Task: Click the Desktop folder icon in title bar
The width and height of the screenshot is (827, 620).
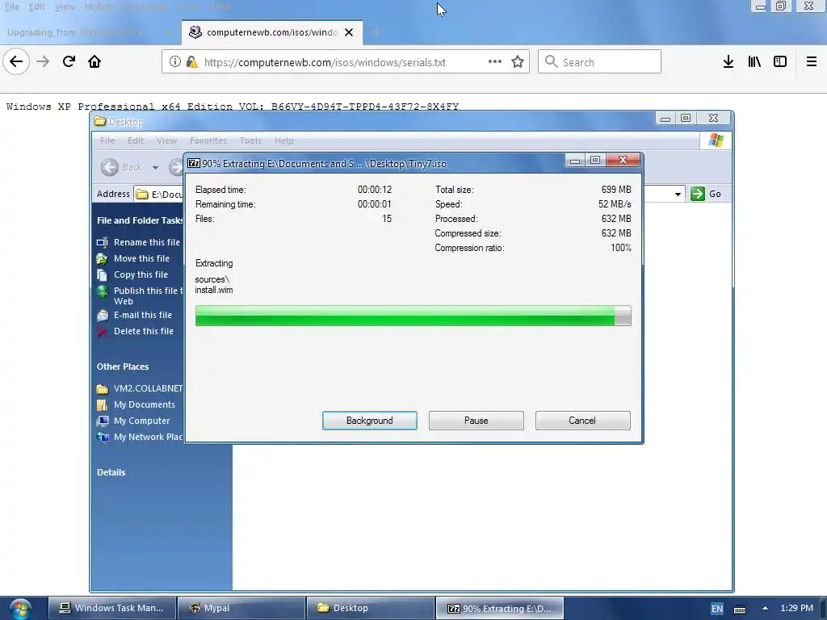Action: (99, 121)
